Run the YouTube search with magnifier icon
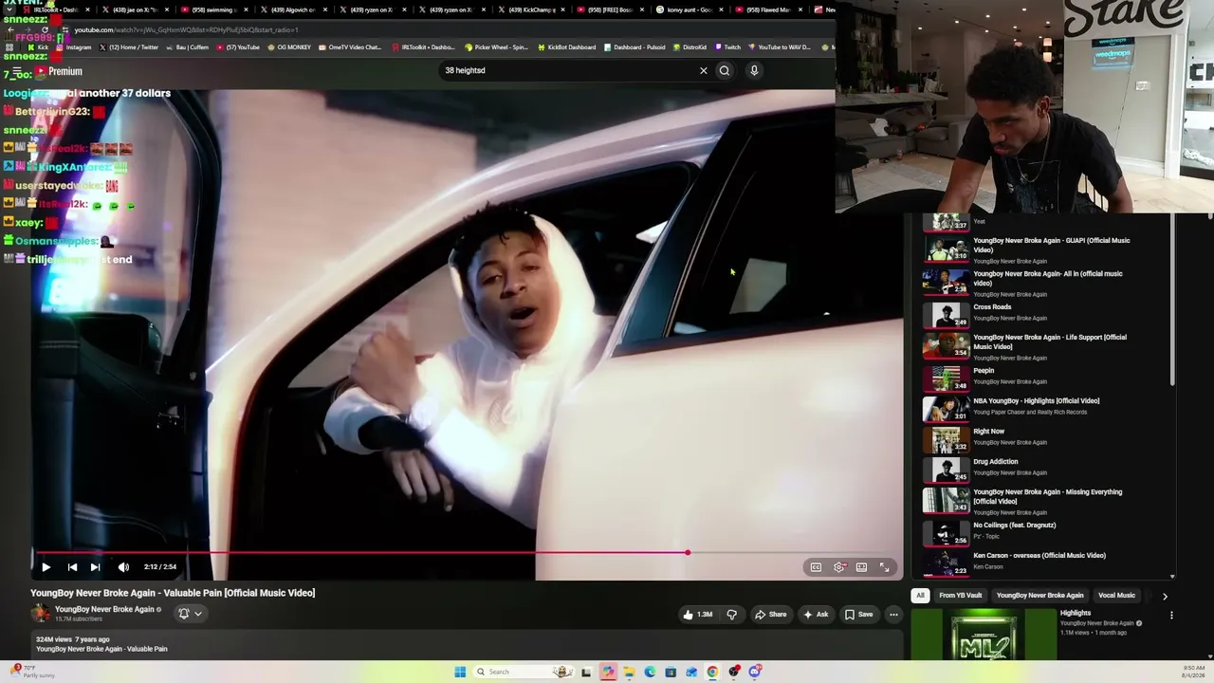 point(725,70)
